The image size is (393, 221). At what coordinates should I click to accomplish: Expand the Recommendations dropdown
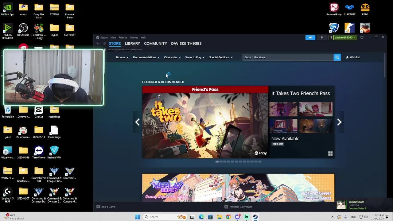pos(146,57)
